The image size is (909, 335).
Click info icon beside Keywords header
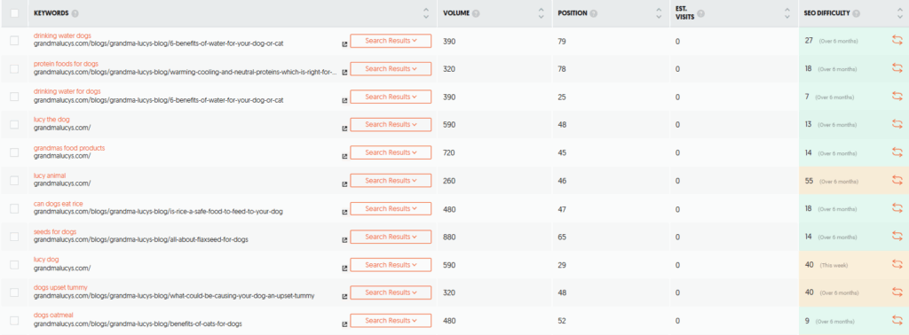pyautogui.click(x=75, y=13)
